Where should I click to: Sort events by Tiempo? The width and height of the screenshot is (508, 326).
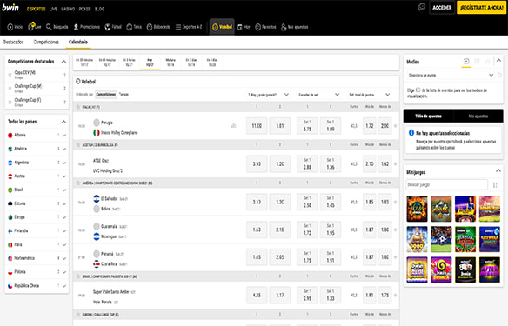pyautogui.click(x=124, y=94)
